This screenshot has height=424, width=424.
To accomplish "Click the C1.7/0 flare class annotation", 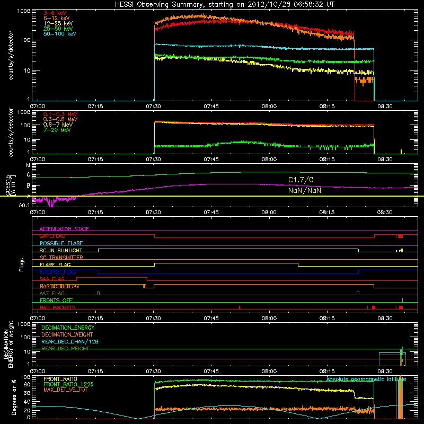I will (301, 180).
